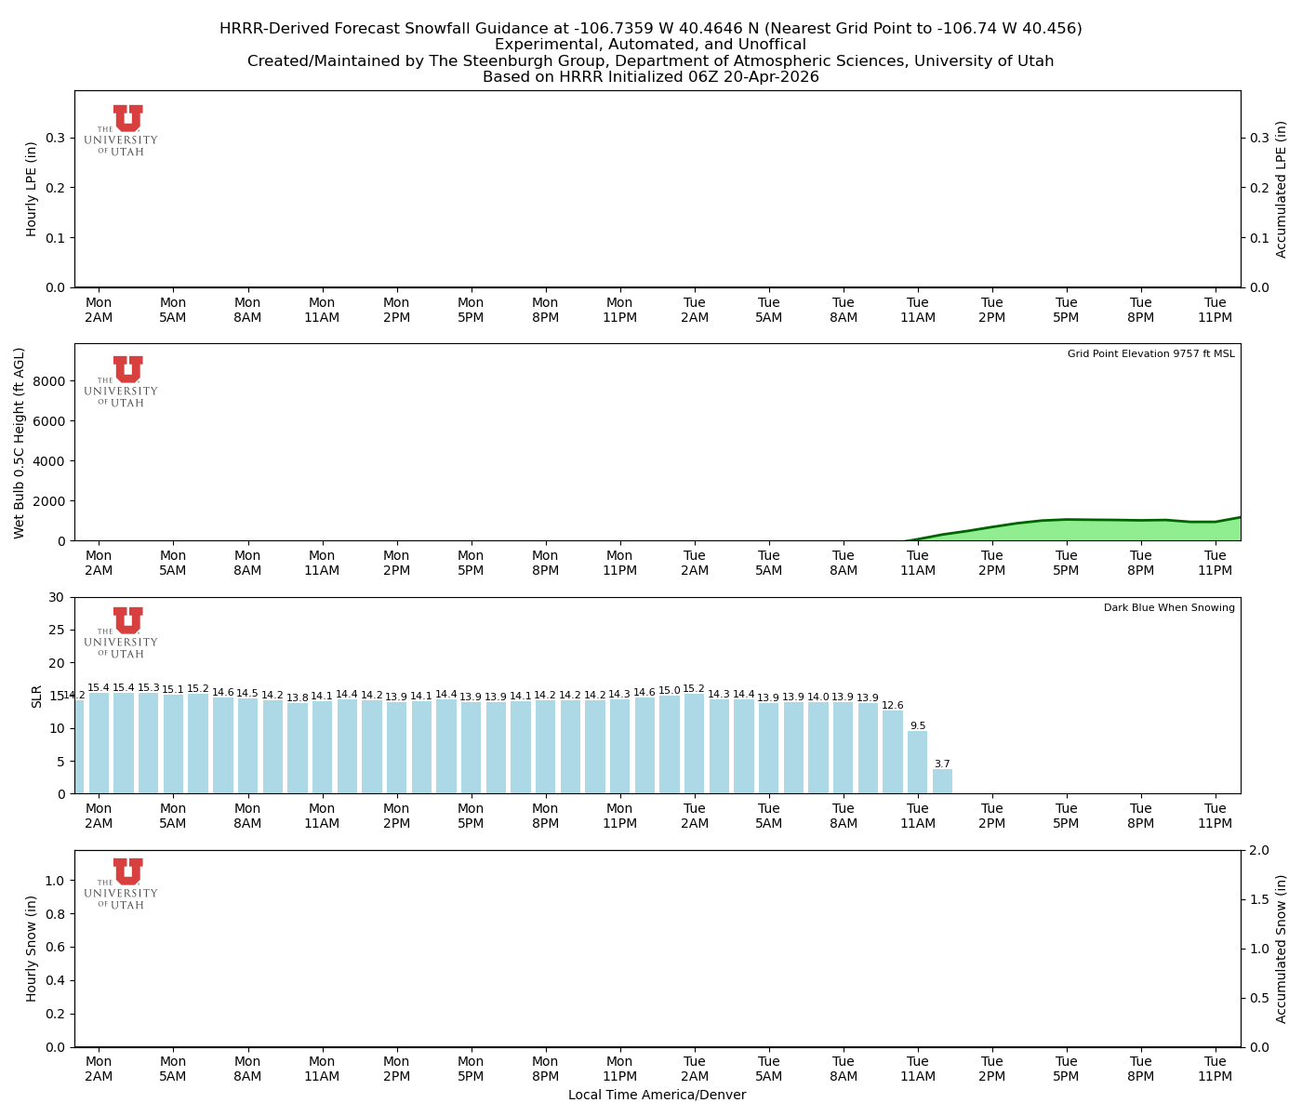Click the Utah logo in the Wet Bulb panel
The image size is (1302, 1116).
tap(122, 381)
